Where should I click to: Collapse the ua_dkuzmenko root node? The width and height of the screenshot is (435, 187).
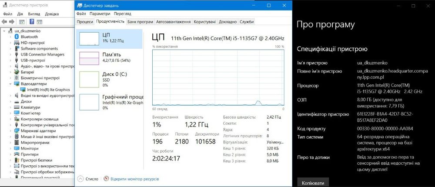click(4, 31)
